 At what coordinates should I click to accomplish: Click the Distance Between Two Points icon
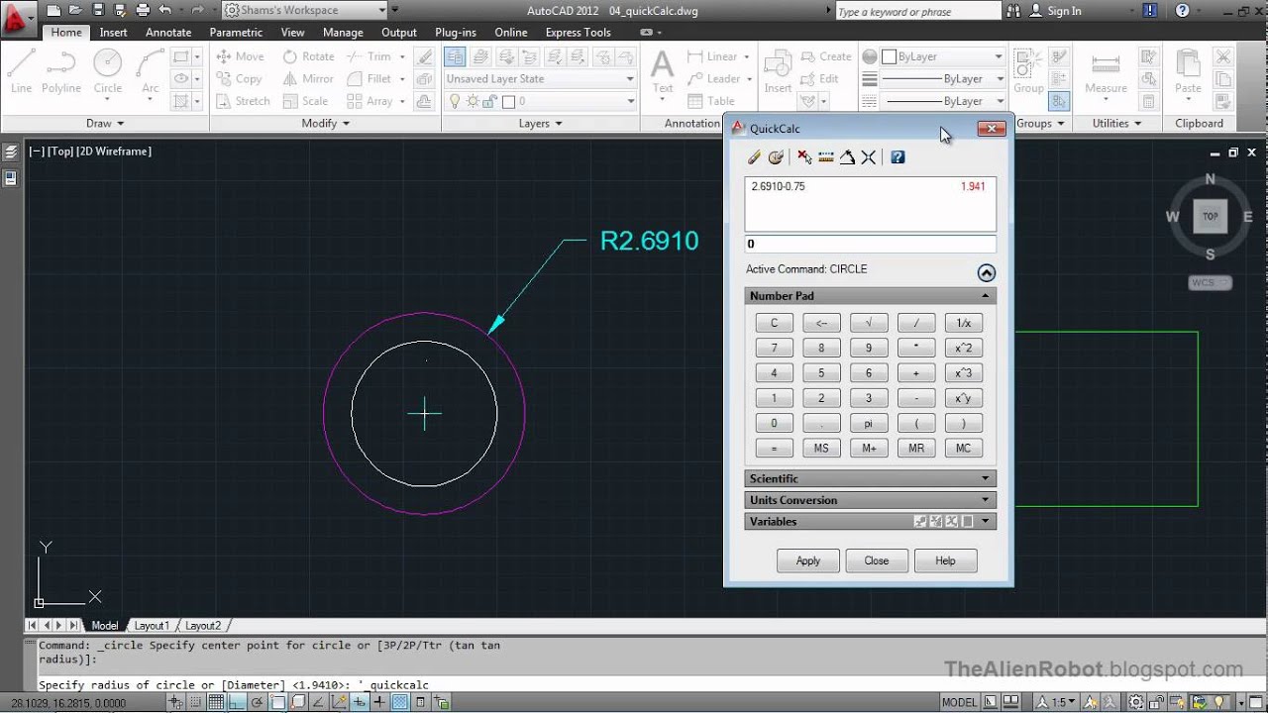click(826, 157)
